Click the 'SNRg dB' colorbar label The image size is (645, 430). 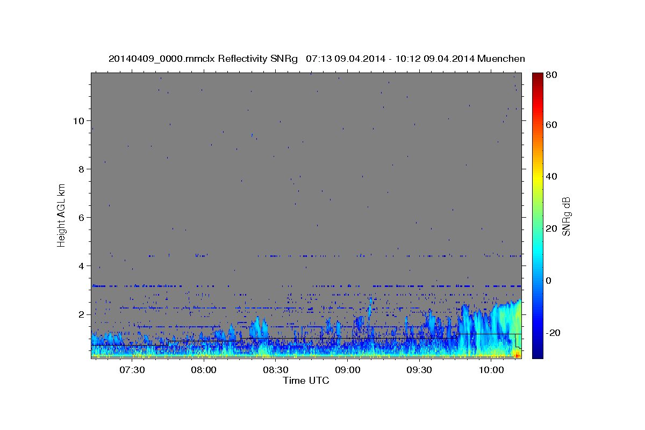point(566,217)
